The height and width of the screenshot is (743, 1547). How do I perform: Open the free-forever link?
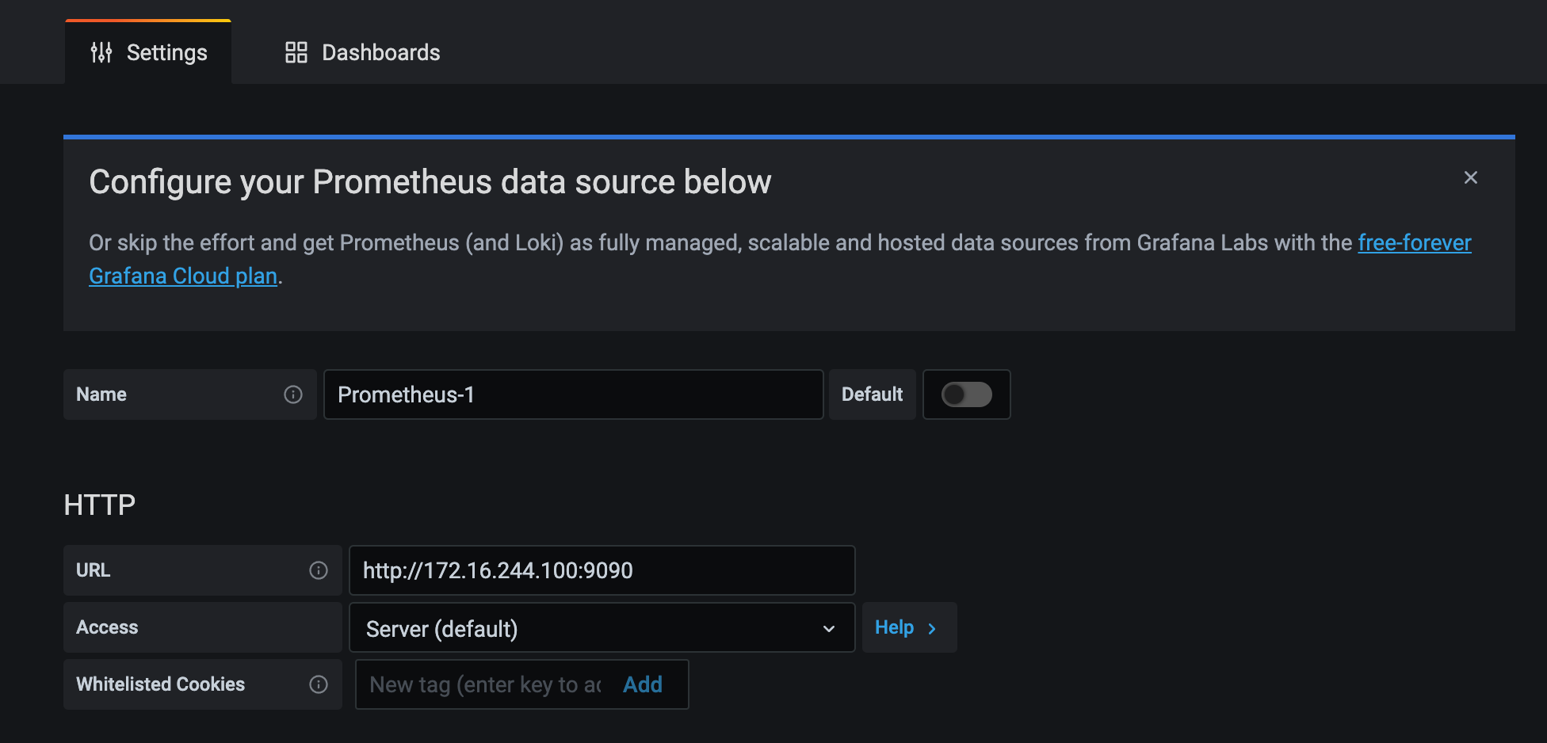[1414, 242]
